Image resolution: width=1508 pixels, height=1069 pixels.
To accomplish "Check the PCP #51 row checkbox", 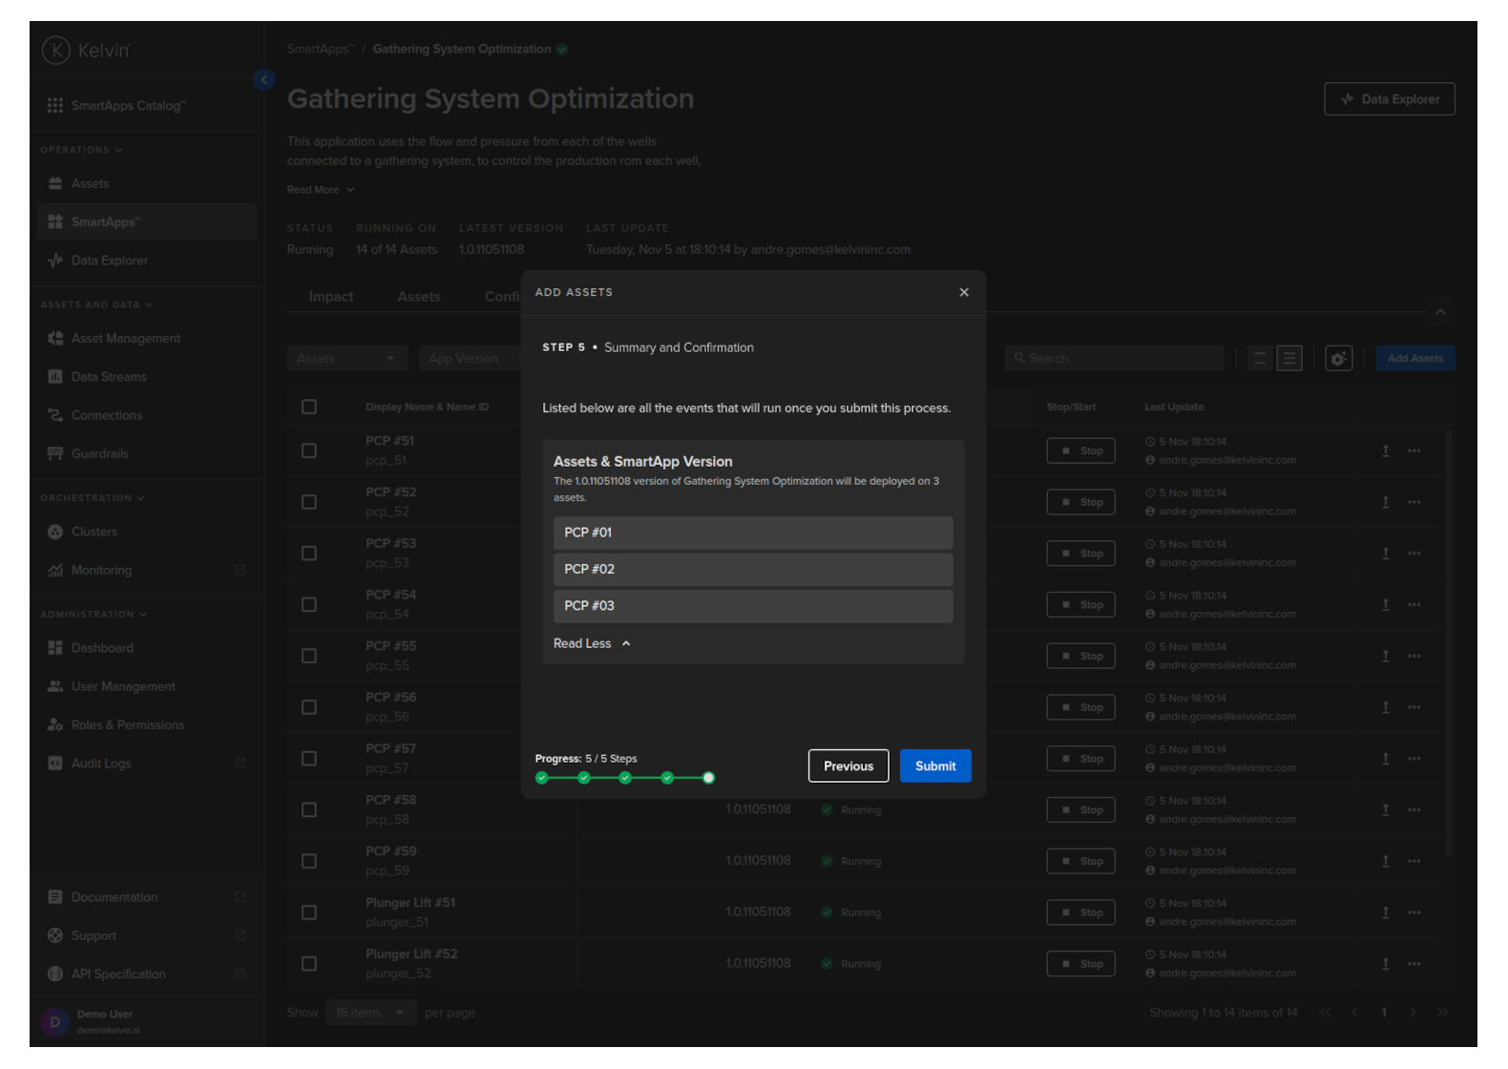I will 309,451.
